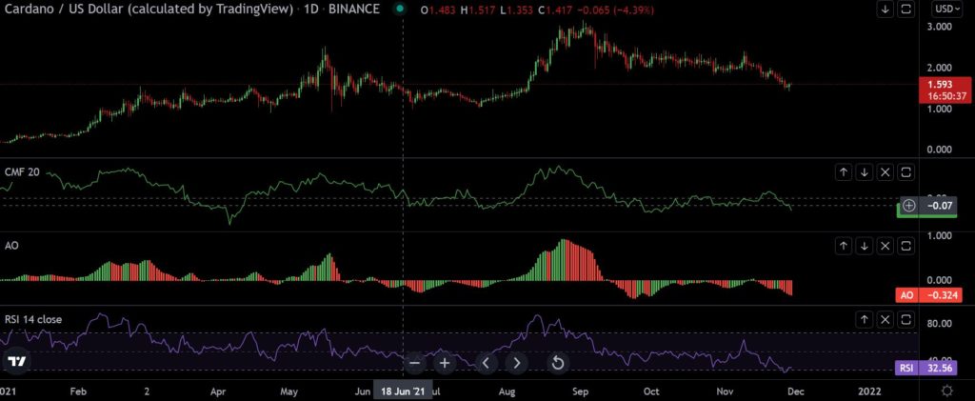Click the 80.00 RSI axis label
Viewport: 975px width, 401px height.
[x=939, y=323]
